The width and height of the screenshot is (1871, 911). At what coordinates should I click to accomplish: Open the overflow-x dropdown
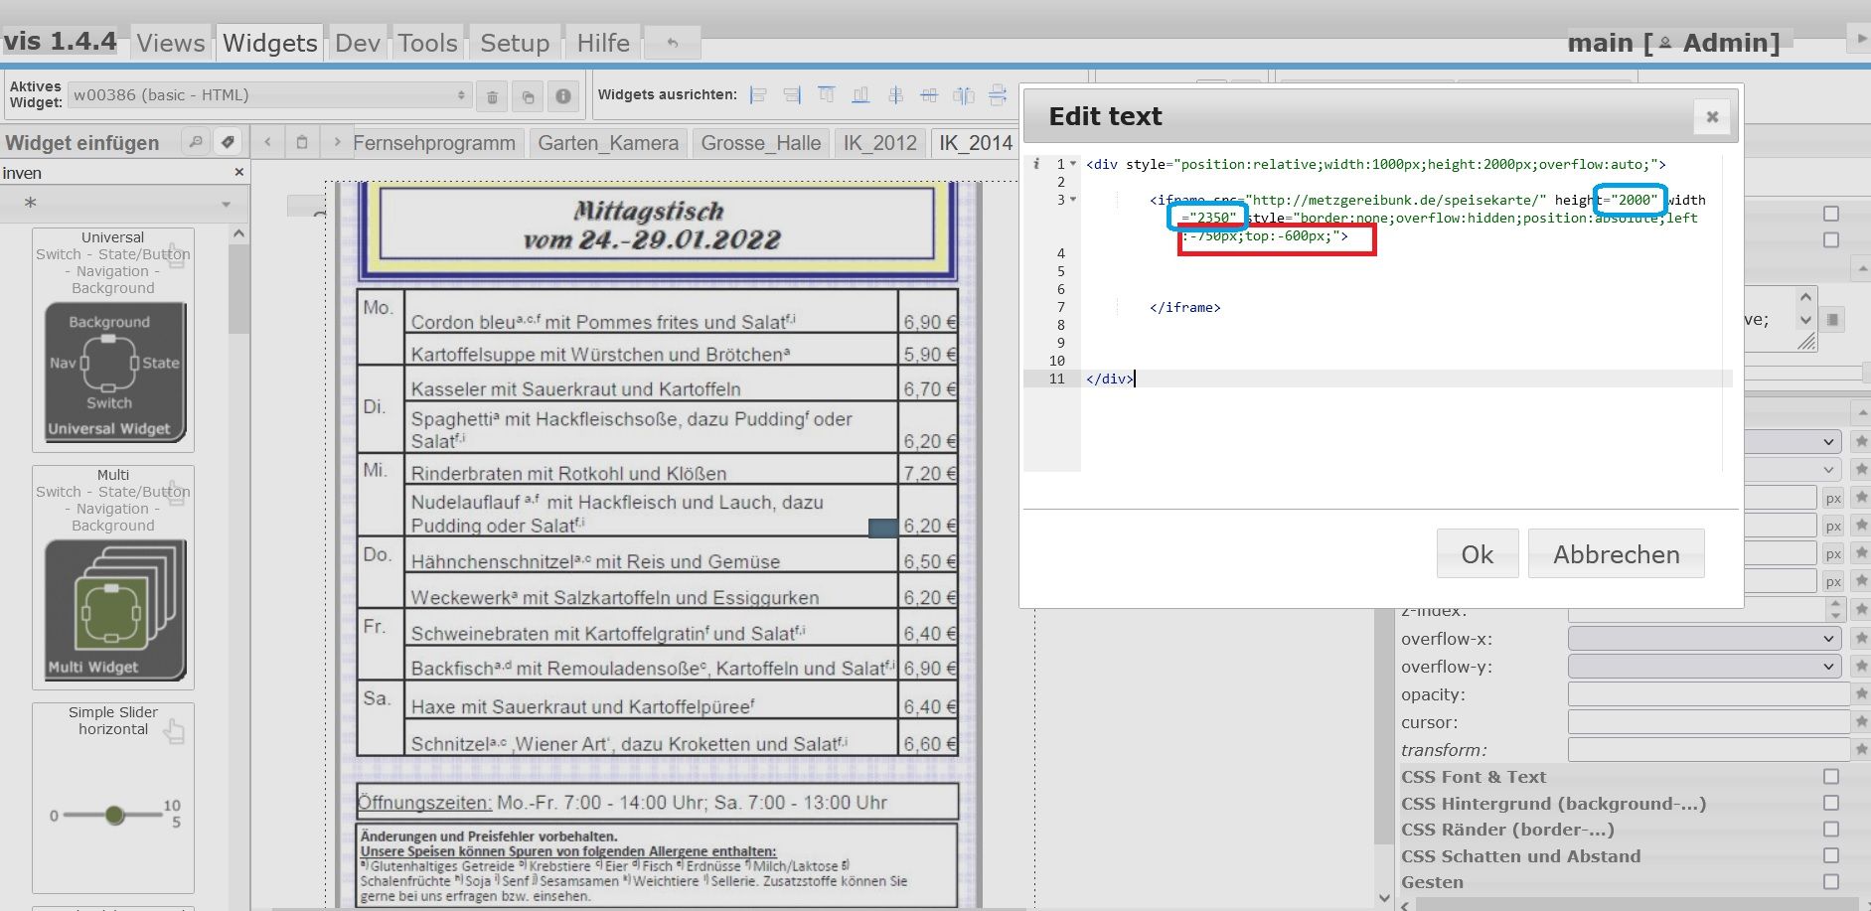(1704, 639)
